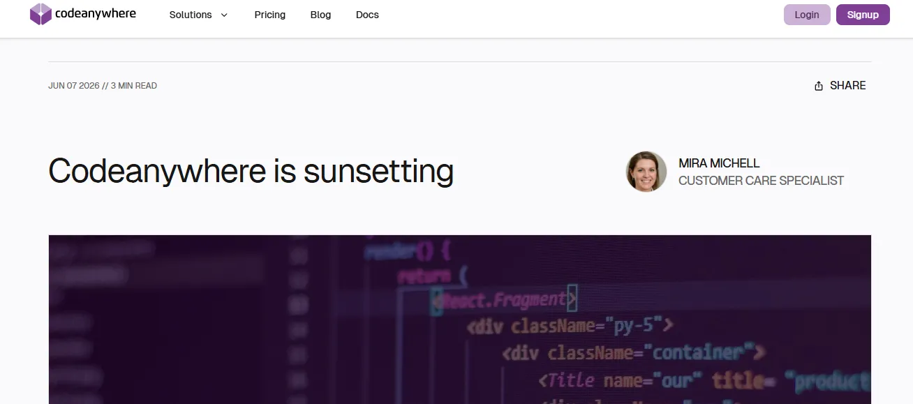Click the Login button
Screen dimensions: 913x404
(x=807, y=15)
